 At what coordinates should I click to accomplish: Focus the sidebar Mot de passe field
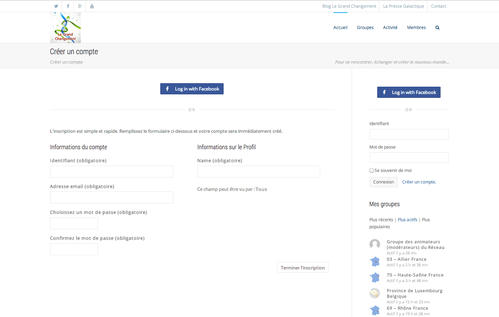pyautogui.click(x=409, y=158)
